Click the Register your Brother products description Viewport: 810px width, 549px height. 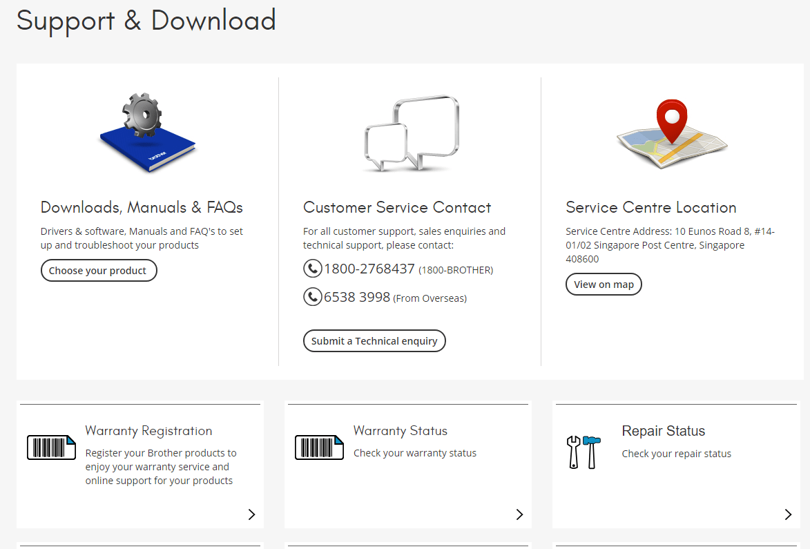point(161,467)
